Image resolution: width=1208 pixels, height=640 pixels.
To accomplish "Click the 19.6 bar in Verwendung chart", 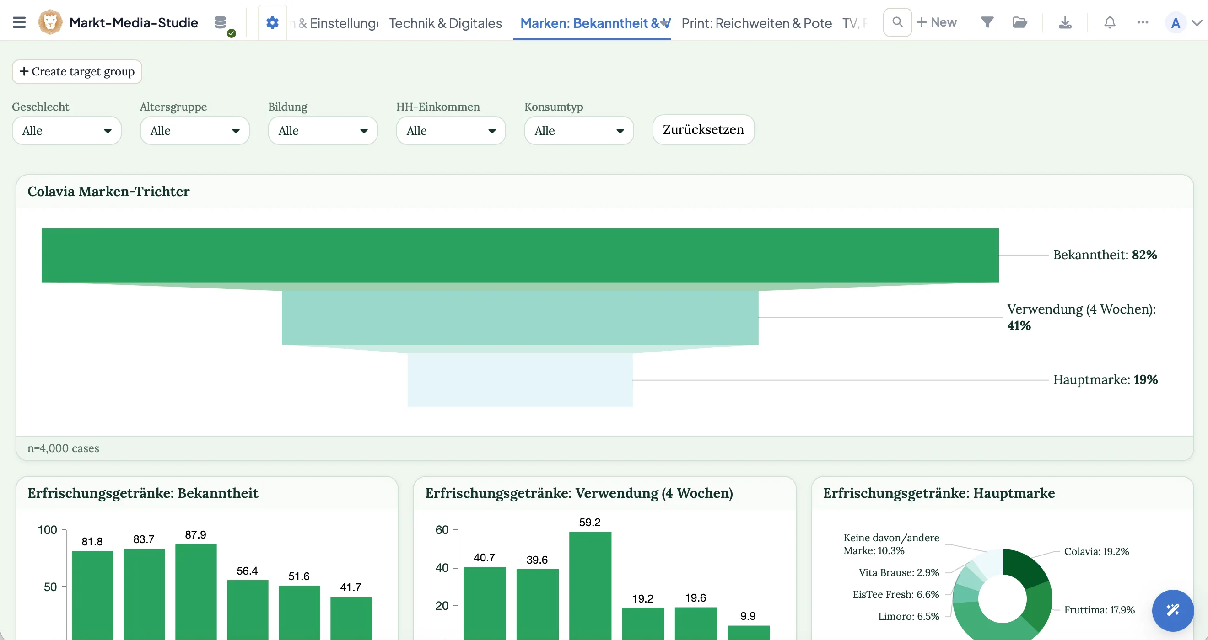I will pyautogui.click(x=696, y=623).
